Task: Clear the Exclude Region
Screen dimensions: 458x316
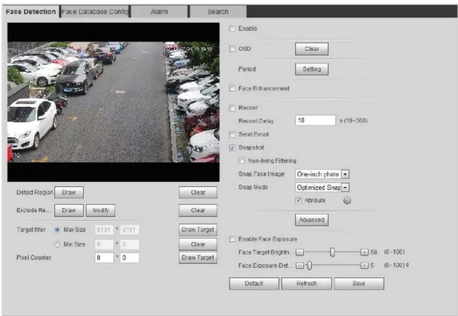Action: pyautogui.click(x=198, y=210)
